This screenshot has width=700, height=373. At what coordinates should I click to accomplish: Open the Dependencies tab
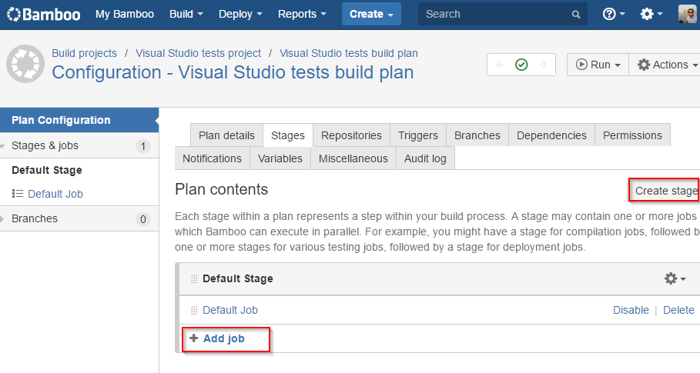tap(551, 135)
